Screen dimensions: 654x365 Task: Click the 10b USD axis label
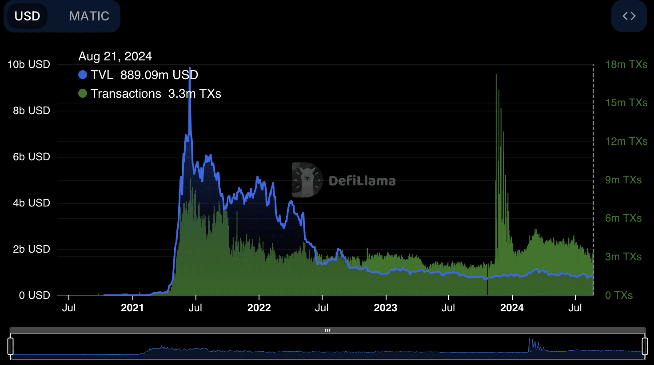[x=29, y=64]
